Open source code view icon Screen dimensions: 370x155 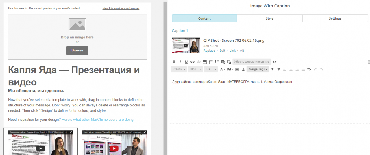(x=275, y=62)
